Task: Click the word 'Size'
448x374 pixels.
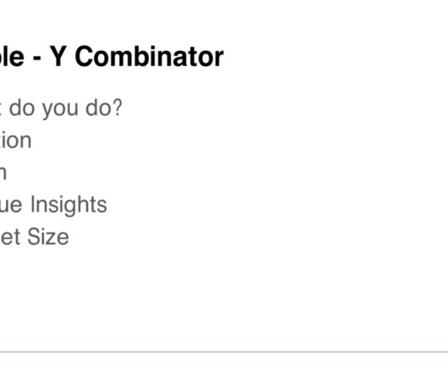Action: (x=48, y=237)
